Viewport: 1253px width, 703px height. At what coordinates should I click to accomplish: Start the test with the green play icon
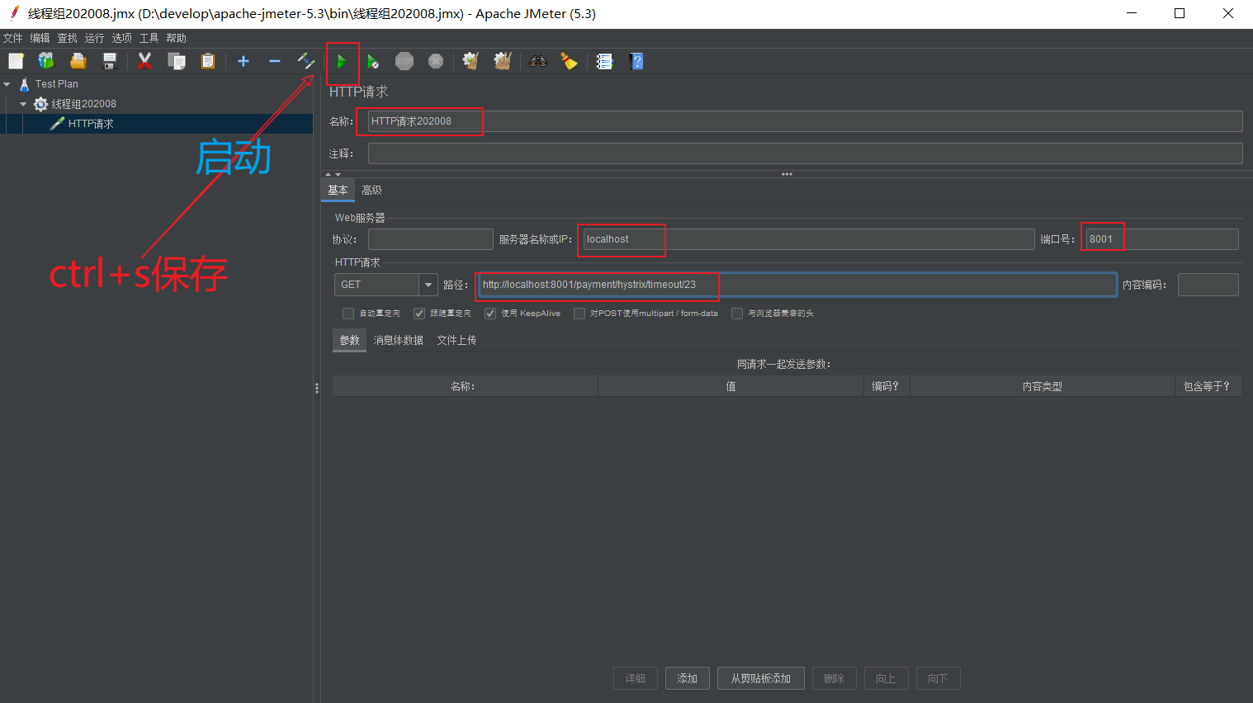click(x=342, y=61)
